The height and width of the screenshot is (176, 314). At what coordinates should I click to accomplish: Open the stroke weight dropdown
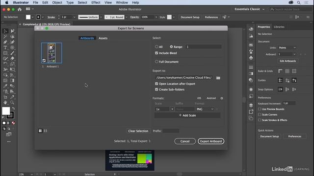[75, 17]
